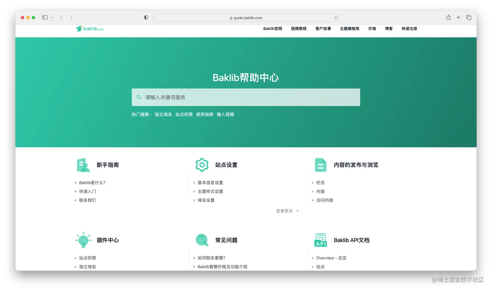Open the 访问内容 entry
Screen dimensions: 492x291
(325, 200)
